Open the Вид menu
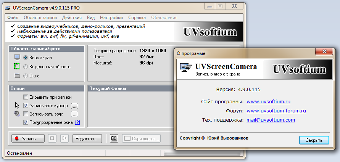 click(x=91, y=18)
